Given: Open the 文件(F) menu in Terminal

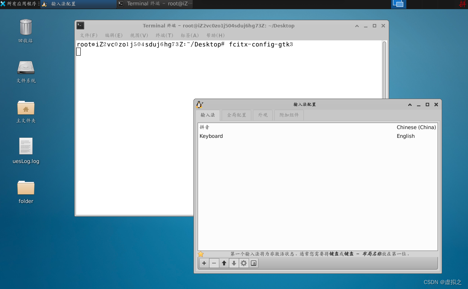Looking at the screenshot, I should tap(89, 35).
